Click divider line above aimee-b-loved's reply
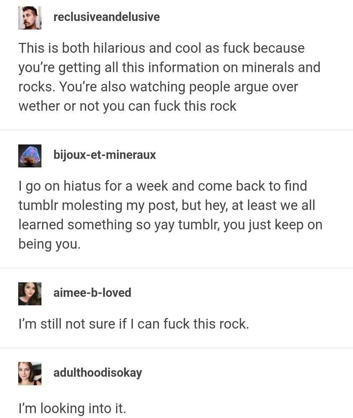 coord(176,268)
